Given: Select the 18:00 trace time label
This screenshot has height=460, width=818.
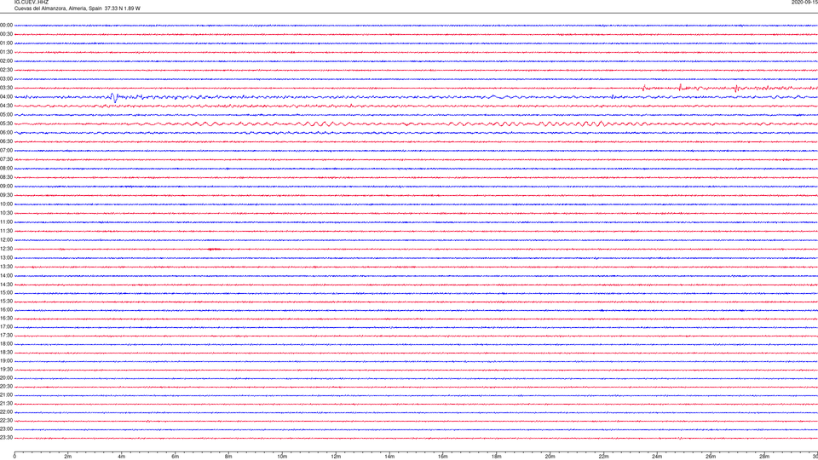Looking at the screenshot, I should coord(6,344).
